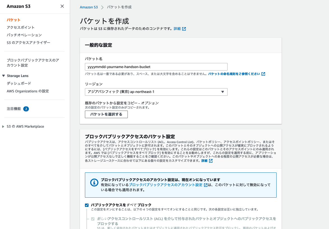Toggle the greyed ACL public access block checkbox
This screenshot has width=329, height=229.
pyautogui.click(x=93, y=219)
